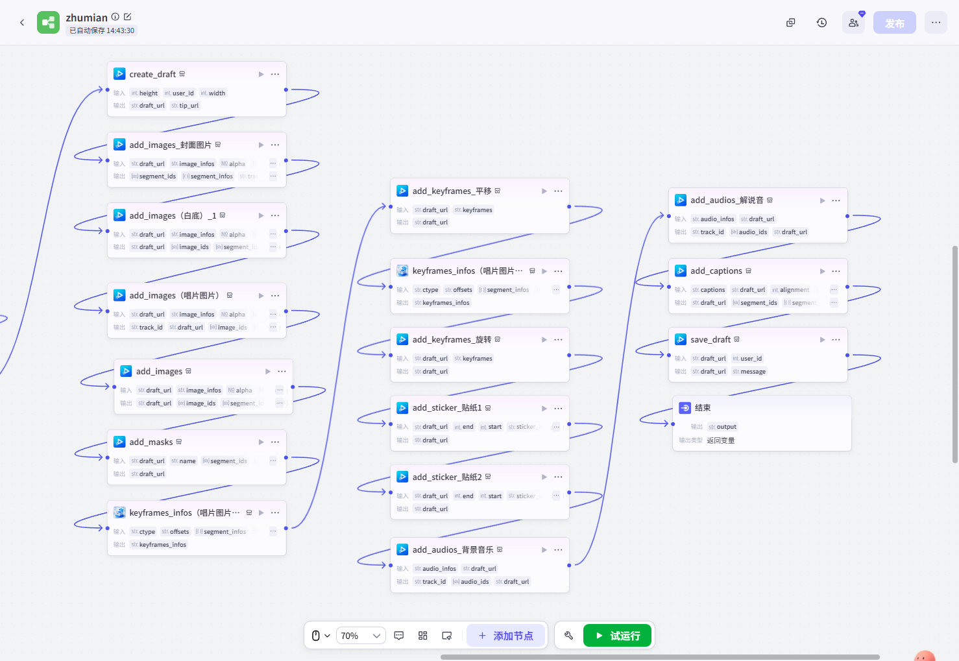The width and height of the screenshot is (959, 661).
Task: Expand hidden inputs of add_images_封面图片
Action: 273,163
